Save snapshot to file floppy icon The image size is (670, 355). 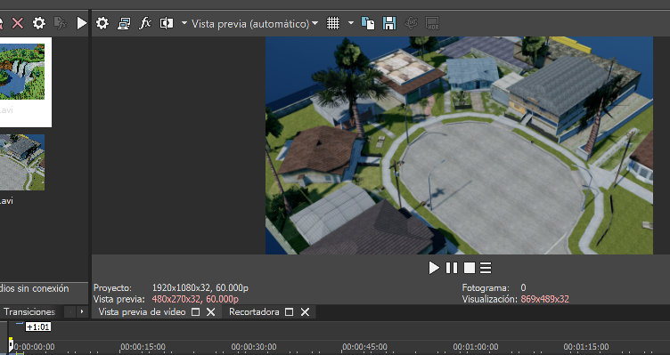389,23
